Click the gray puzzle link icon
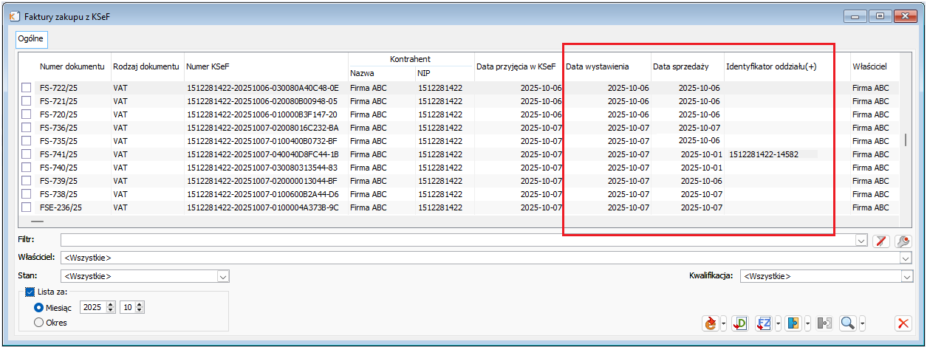The width and height of the screenshot is (927, 347). pos(825,323)
